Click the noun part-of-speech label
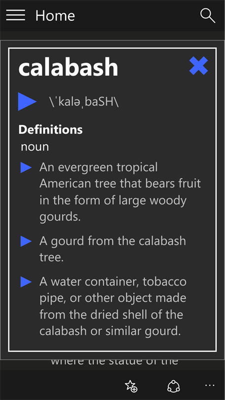 (x=35, y=147)
